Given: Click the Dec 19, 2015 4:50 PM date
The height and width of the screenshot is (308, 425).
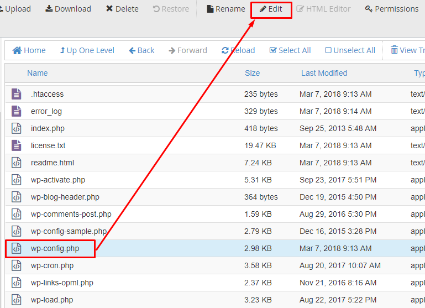Looking at the screenshot, I should (338, 197).
